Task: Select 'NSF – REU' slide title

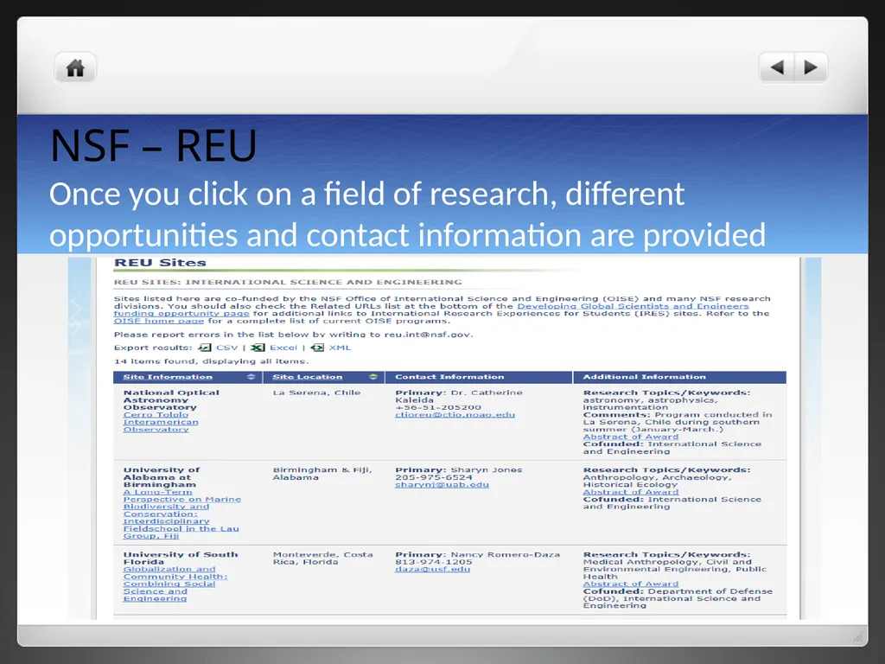Action: pos(154,145)
